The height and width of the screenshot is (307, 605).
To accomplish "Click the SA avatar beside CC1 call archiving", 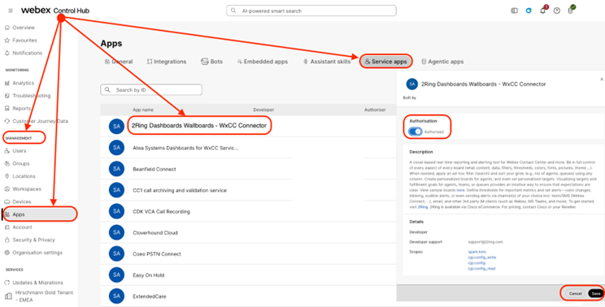I will click(x=116, y=190).
